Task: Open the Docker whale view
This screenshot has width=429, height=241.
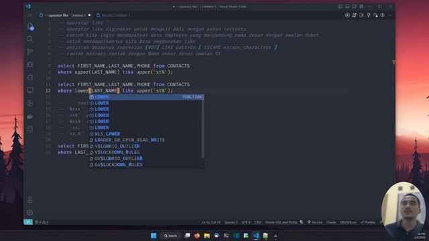Action: coord(30,116)
